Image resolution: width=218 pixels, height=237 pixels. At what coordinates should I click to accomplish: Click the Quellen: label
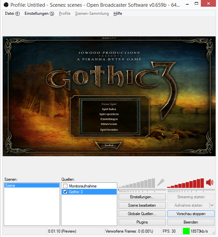68,179
